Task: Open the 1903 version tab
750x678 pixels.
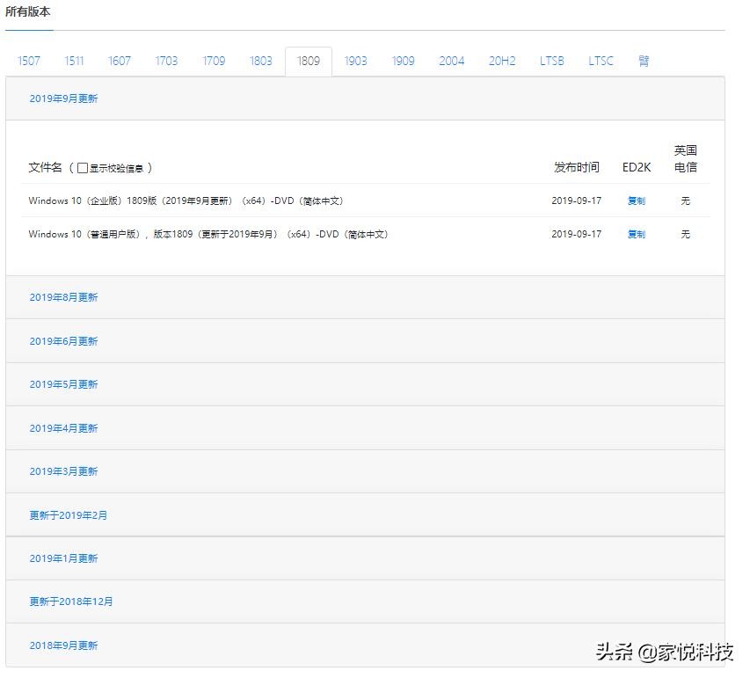Action: click(355, 61)
